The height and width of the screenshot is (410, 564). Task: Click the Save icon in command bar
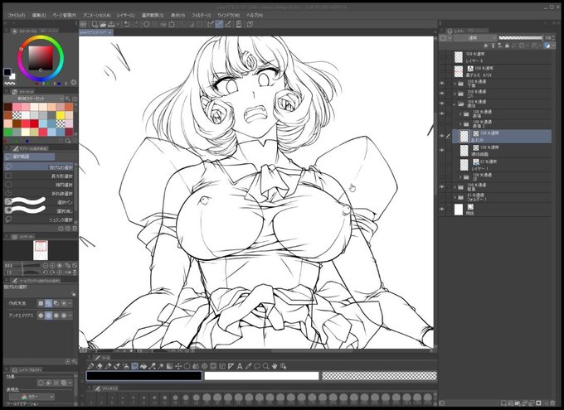pos(111,24)
